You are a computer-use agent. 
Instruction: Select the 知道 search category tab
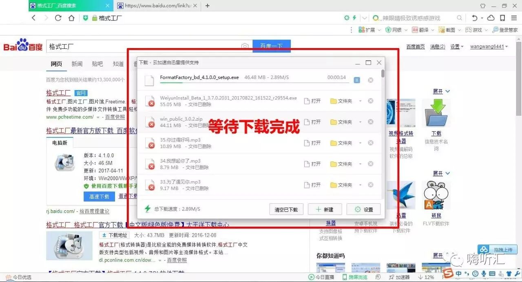[x=118, y=64]
